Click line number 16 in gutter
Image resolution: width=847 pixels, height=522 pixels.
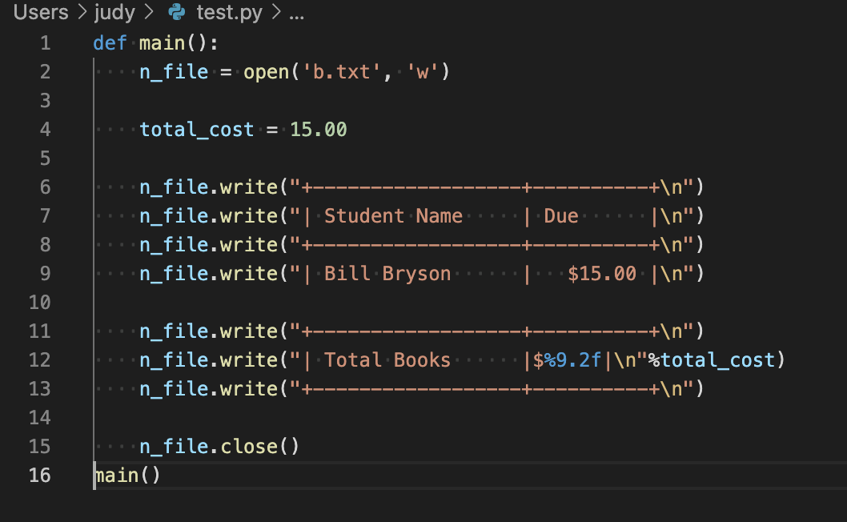click(39, 476)
